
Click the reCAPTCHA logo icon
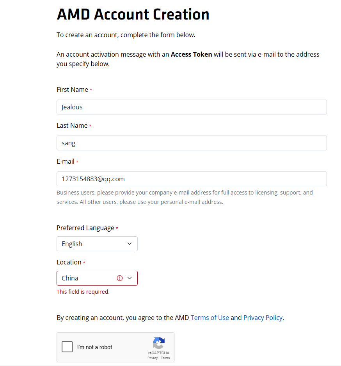point(159,343)
